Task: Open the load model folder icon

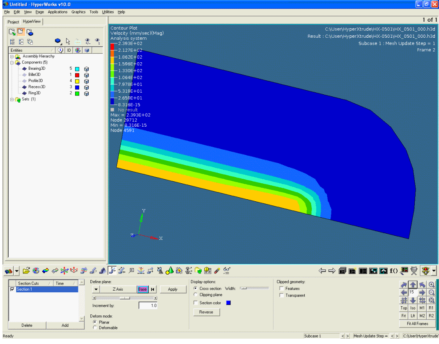Action: click(x=26, y=271)
